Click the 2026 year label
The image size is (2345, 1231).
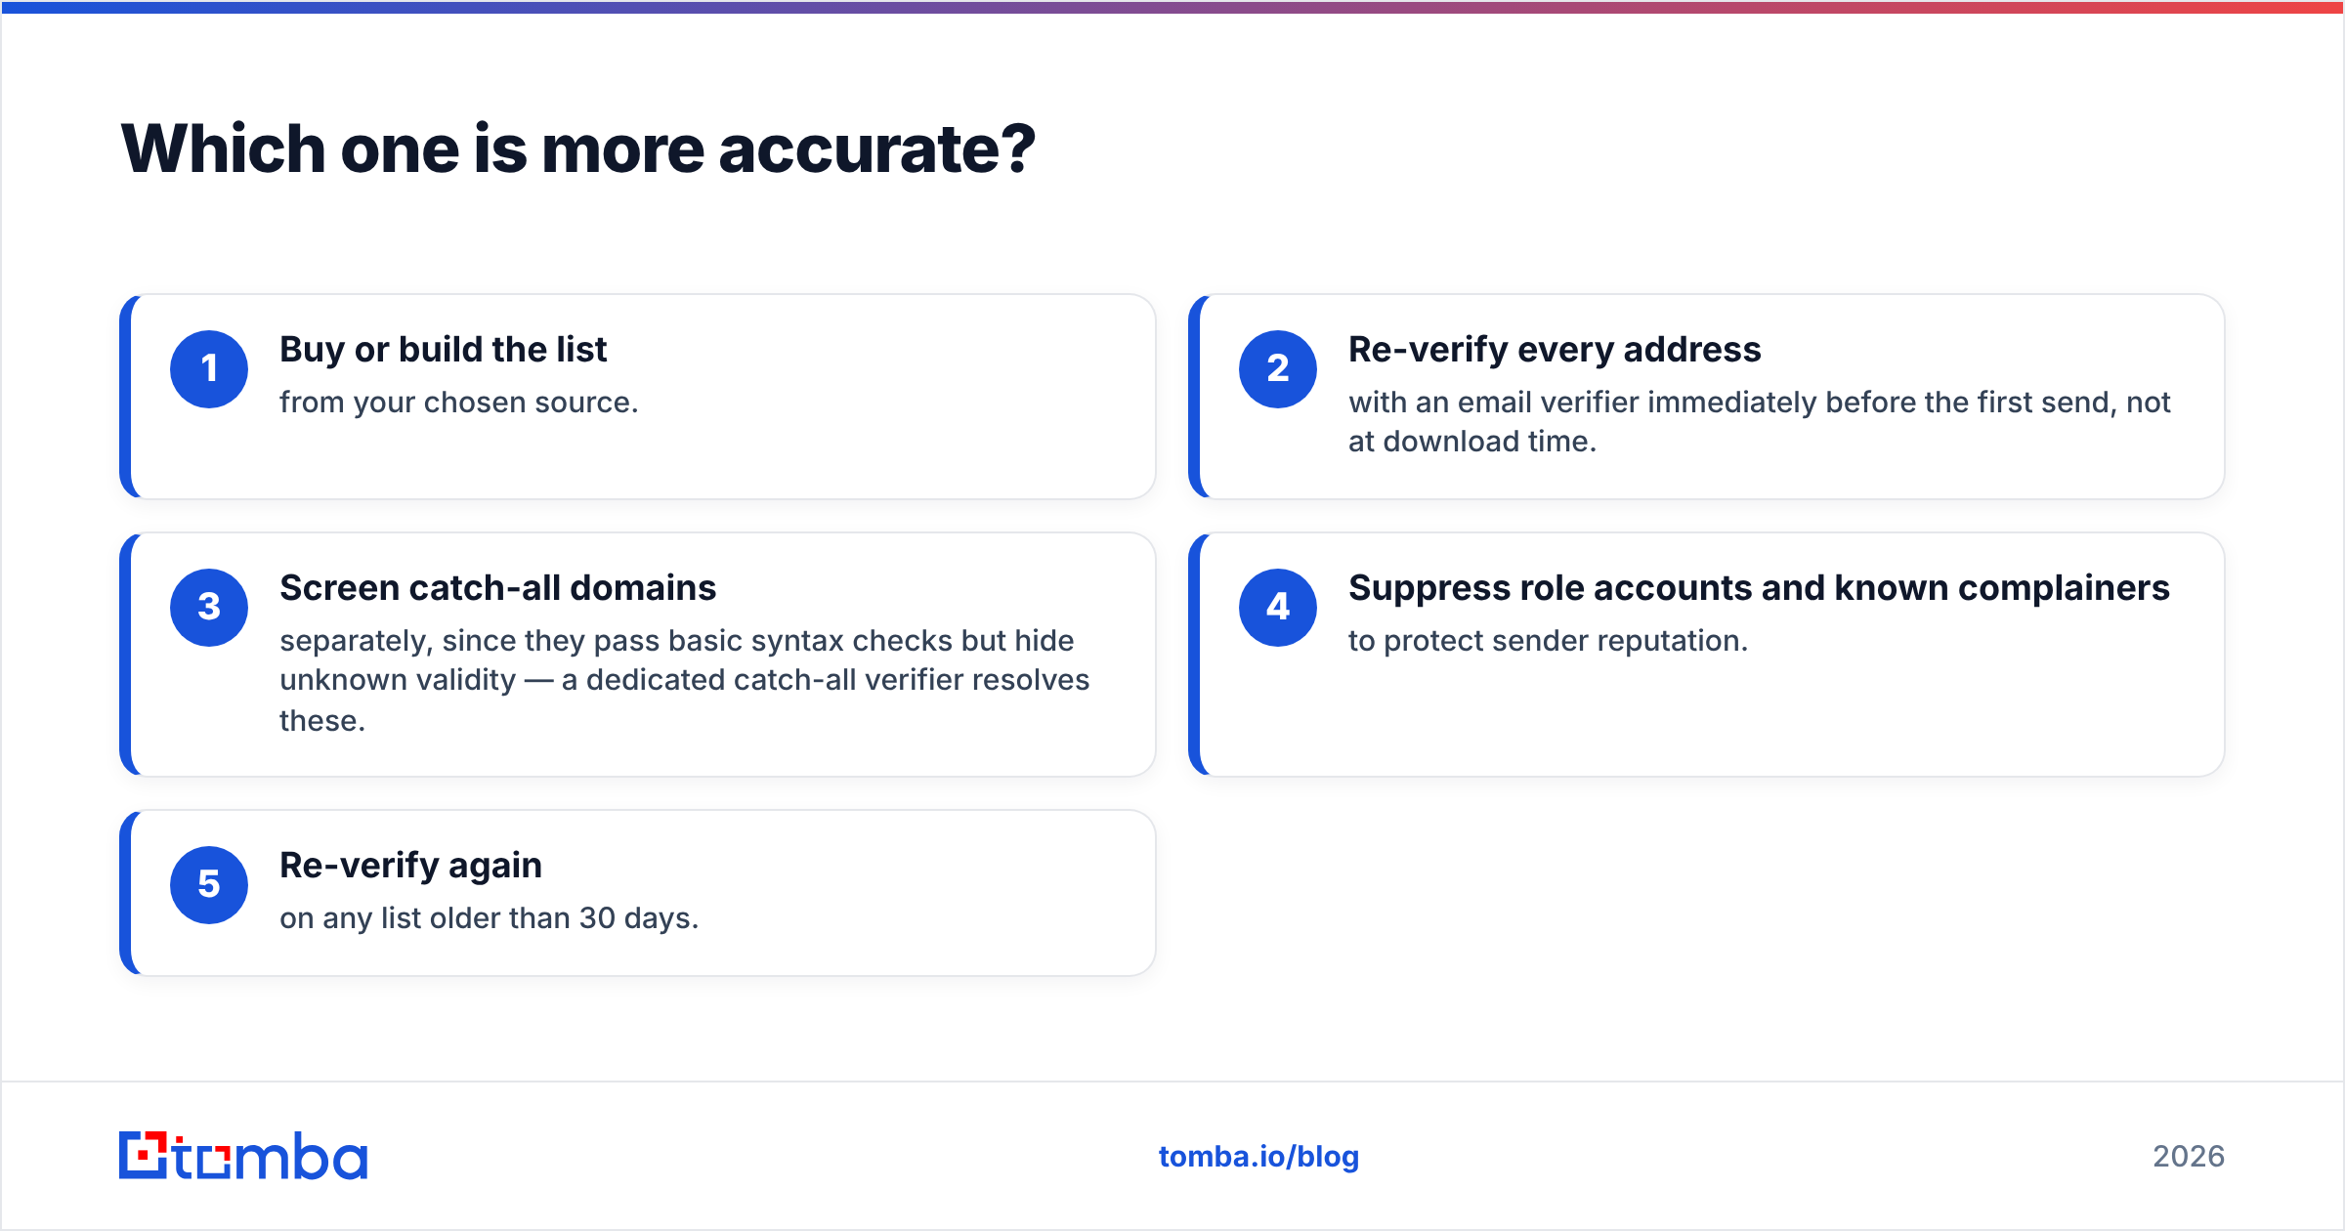coord(2189,1157)
